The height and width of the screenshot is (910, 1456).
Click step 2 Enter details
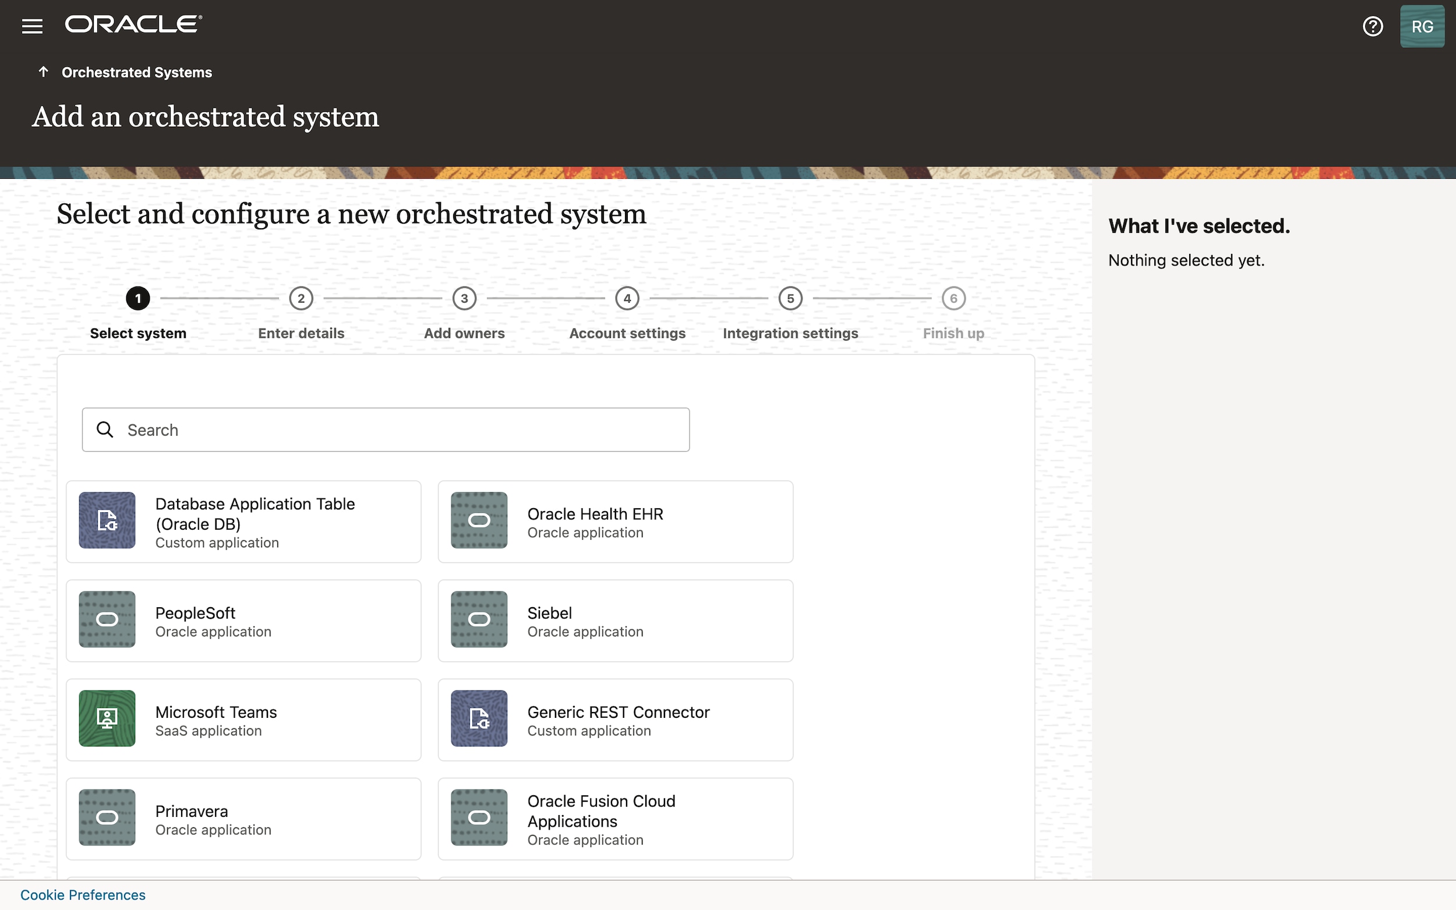coord(301,298)
